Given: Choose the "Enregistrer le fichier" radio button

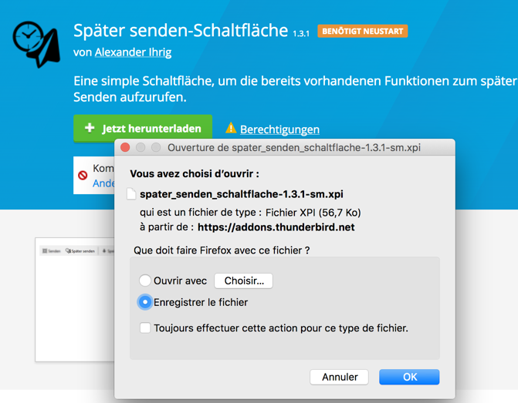Looking at the screenshot, I should [x=145, y=302].
